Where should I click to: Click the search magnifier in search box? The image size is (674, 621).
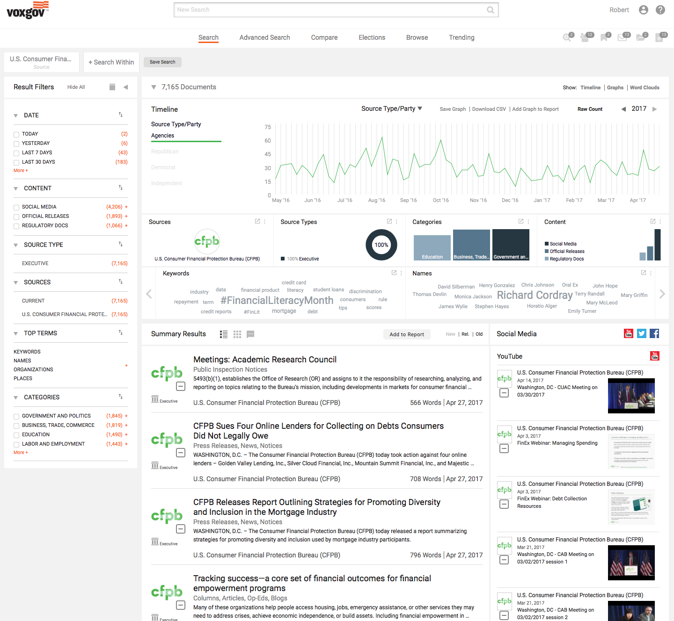(x=491, y=10)
